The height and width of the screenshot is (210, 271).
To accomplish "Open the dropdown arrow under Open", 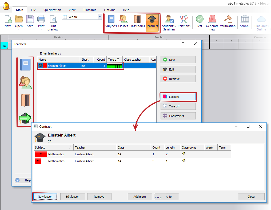I will point(19,29).
